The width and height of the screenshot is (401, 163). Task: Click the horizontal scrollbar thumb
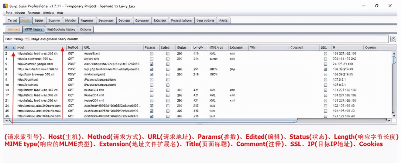point(153,120)
